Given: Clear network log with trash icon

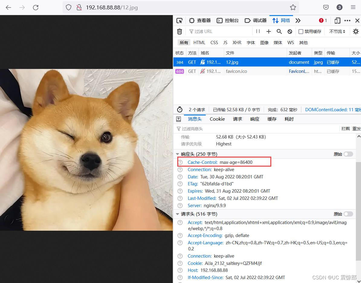Looking at the screenshot, I should point(179,31).
